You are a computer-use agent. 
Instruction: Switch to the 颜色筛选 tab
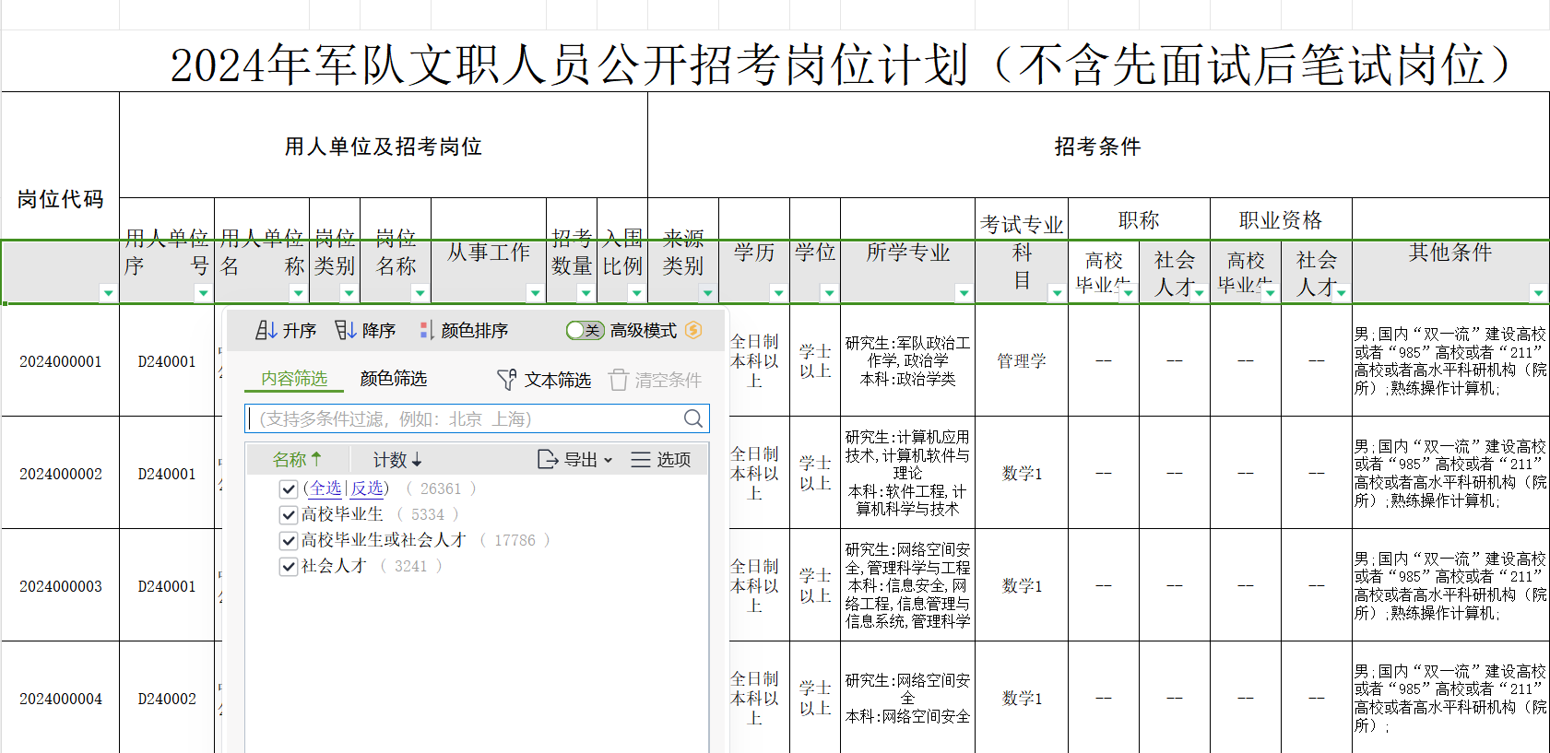click(394, 379)
